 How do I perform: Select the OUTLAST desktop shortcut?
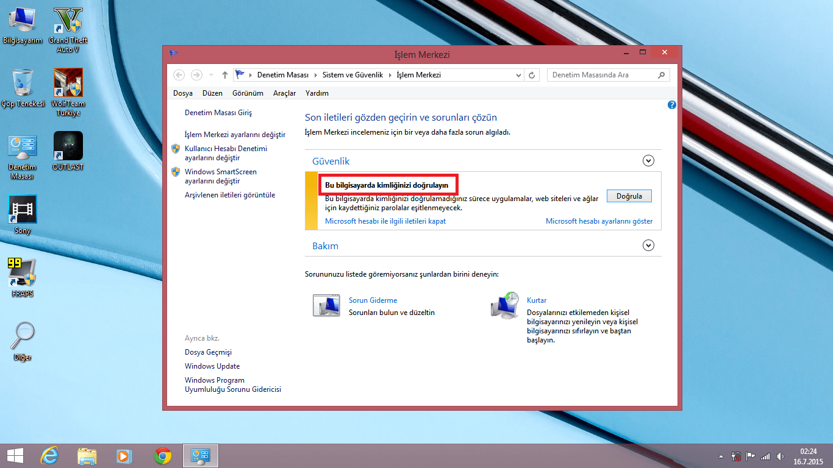(x=68, y=151)
